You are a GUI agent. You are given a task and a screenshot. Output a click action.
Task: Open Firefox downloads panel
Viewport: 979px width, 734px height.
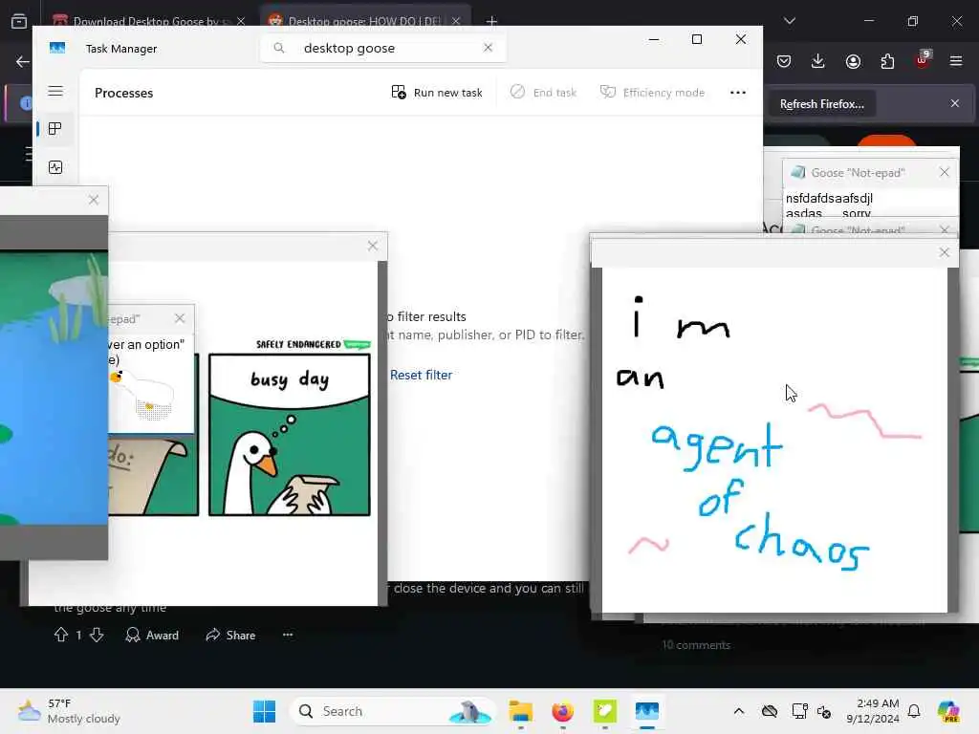point(818,61)
